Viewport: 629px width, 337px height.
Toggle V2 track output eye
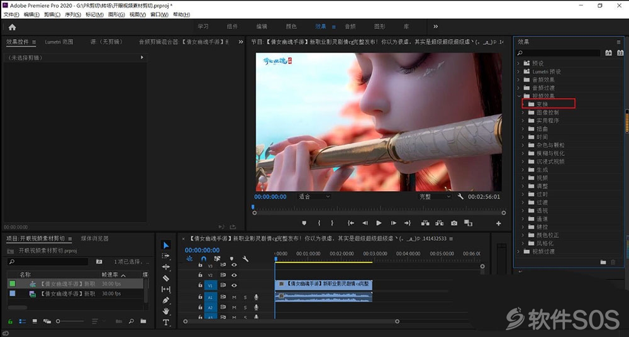[234, 275]
